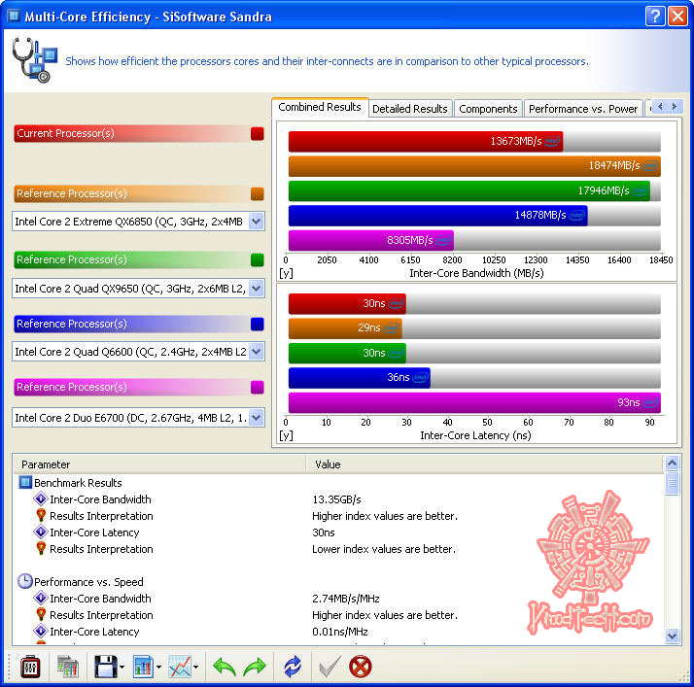
Task: Click the Performance vs. Speed heading text
Action: (88, 582)
